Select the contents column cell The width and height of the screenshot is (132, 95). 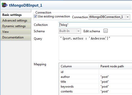click(x=79, y=91)
